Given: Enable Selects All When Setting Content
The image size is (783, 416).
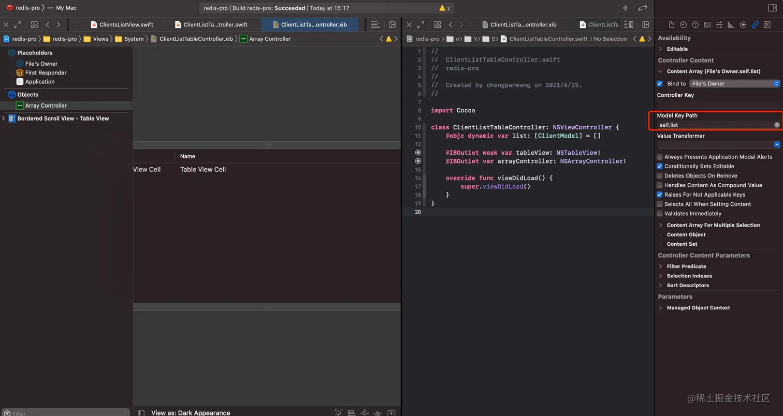Looking at the screenshot, I should (x=660, y=204).
